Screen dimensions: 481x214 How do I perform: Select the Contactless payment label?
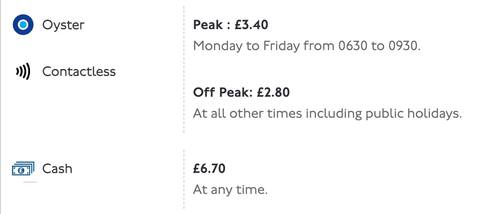79,71
